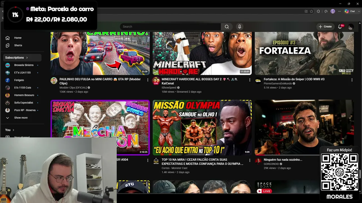
Task: Open IShowSpeed live channel avatar
Action: [x=156, y=81]
